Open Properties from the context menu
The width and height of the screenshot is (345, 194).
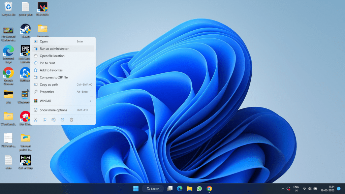point(63,92)
